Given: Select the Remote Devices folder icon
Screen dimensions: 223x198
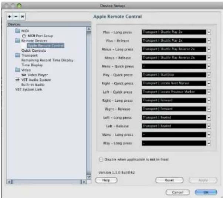Looking at the screenshot, I should (x=18, y=41).
